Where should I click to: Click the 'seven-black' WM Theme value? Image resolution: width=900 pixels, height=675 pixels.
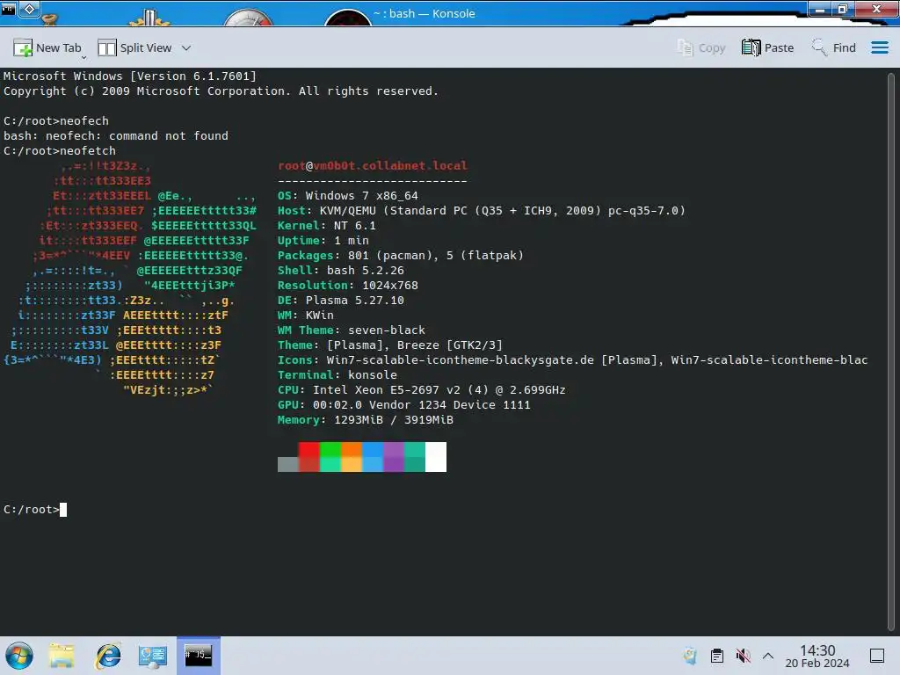pos(387,330)
